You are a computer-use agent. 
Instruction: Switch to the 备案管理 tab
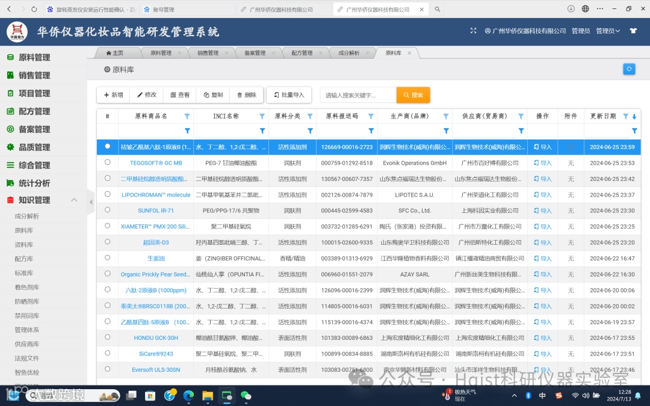pyautogui.click(x=255, y=53)
